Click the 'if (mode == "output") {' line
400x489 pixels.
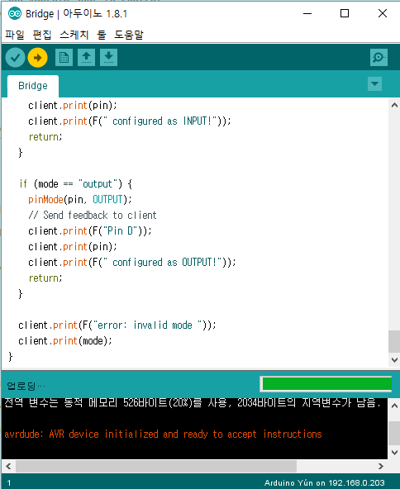[75, 184]
